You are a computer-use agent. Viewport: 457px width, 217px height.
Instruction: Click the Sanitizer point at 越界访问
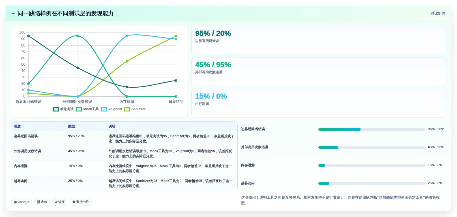(x=176, y=36)
